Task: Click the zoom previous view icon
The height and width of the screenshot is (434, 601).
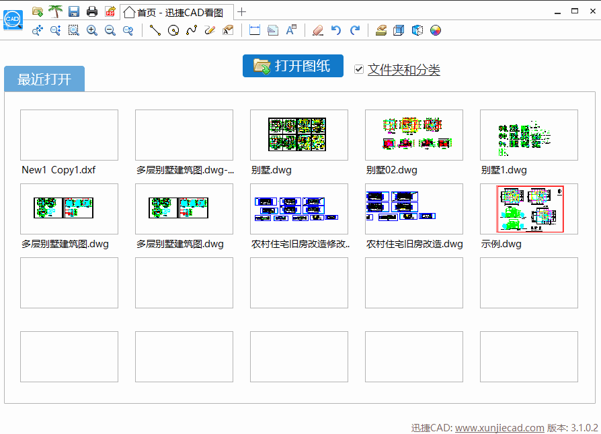Action: point(128,30)
